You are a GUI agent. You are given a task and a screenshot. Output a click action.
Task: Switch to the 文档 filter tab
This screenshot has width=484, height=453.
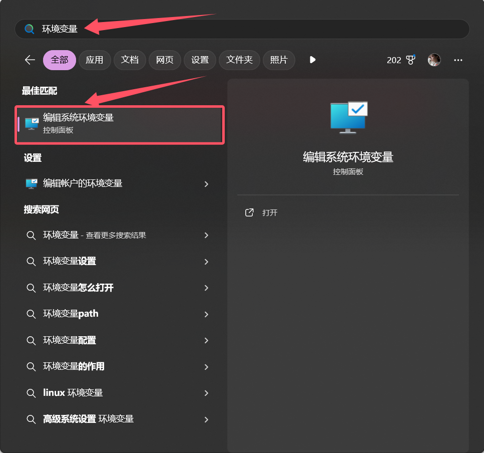coord(130,60)
